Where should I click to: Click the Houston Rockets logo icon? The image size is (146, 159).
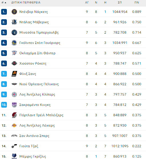pos(14,63)
